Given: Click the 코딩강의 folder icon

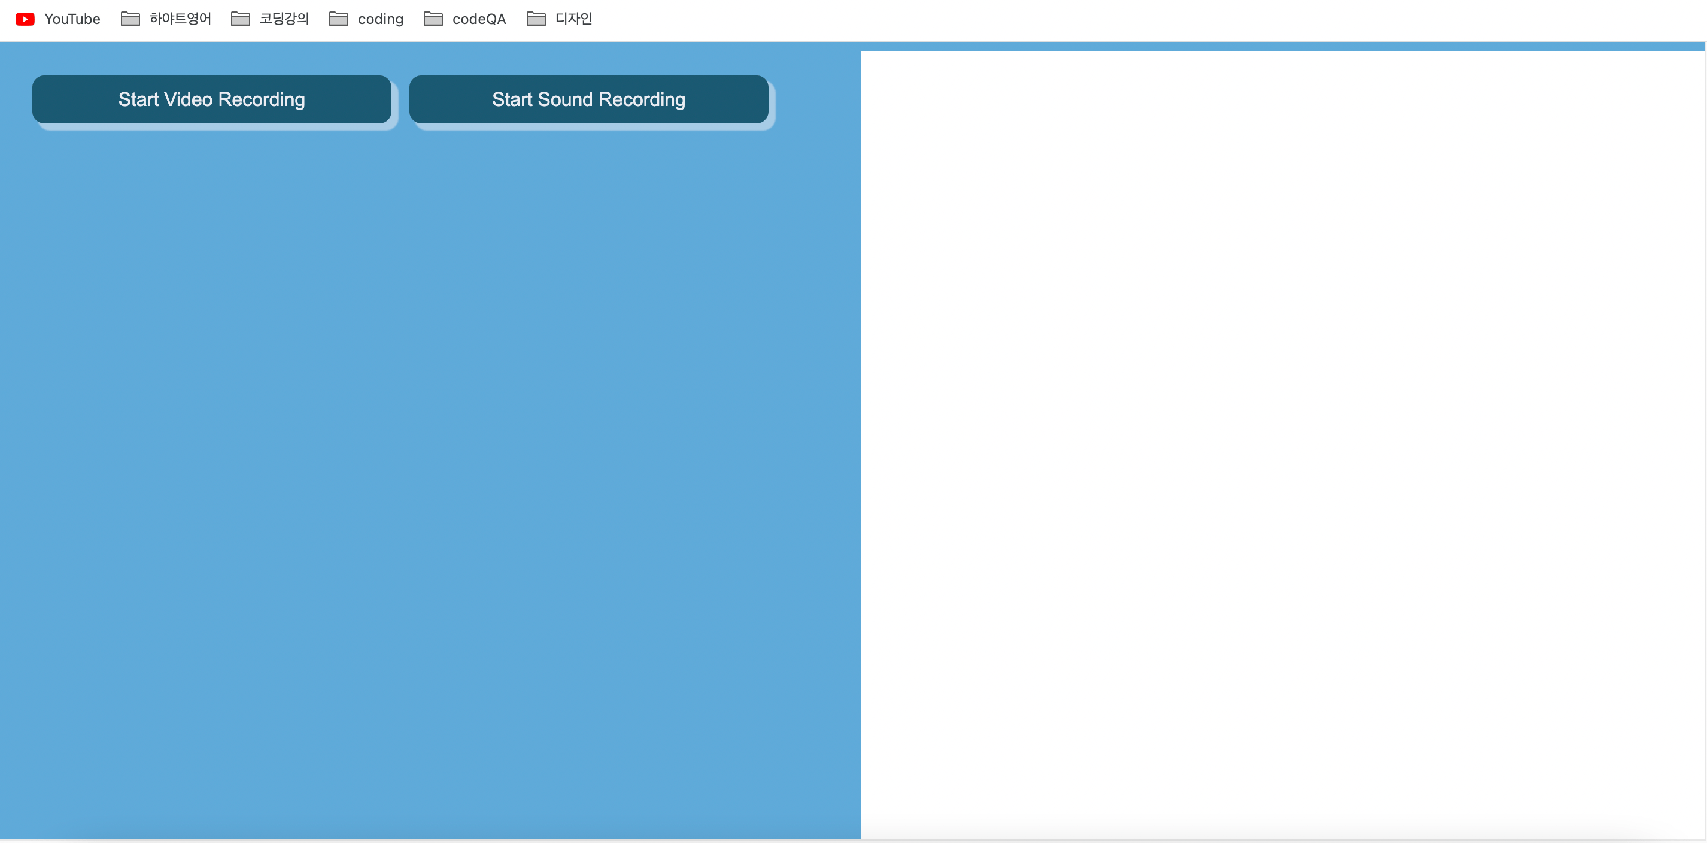Looking at the screenshot, I should tap(240, 19).
